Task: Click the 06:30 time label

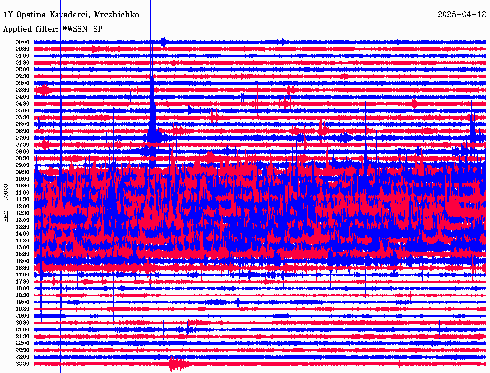Action: 22,131
